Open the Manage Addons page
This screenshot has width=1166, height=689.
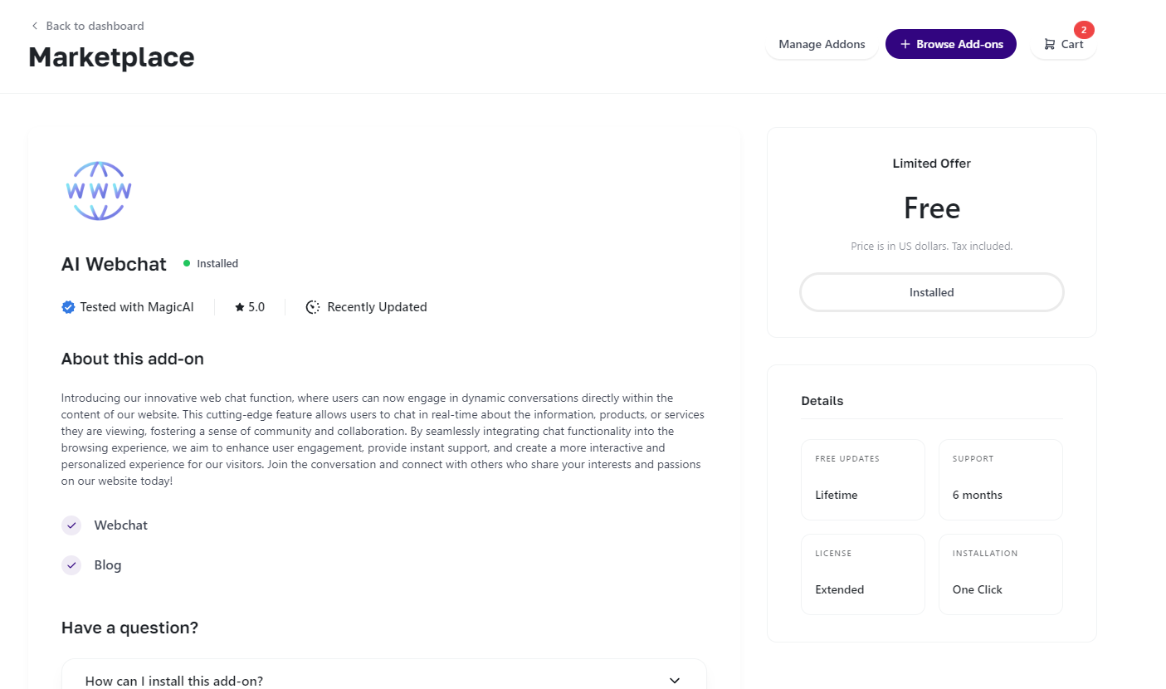click(822, 44)
